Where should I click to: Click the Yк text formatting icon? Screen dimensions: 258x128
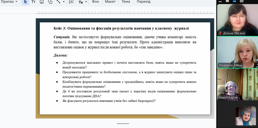coord(81,2)
